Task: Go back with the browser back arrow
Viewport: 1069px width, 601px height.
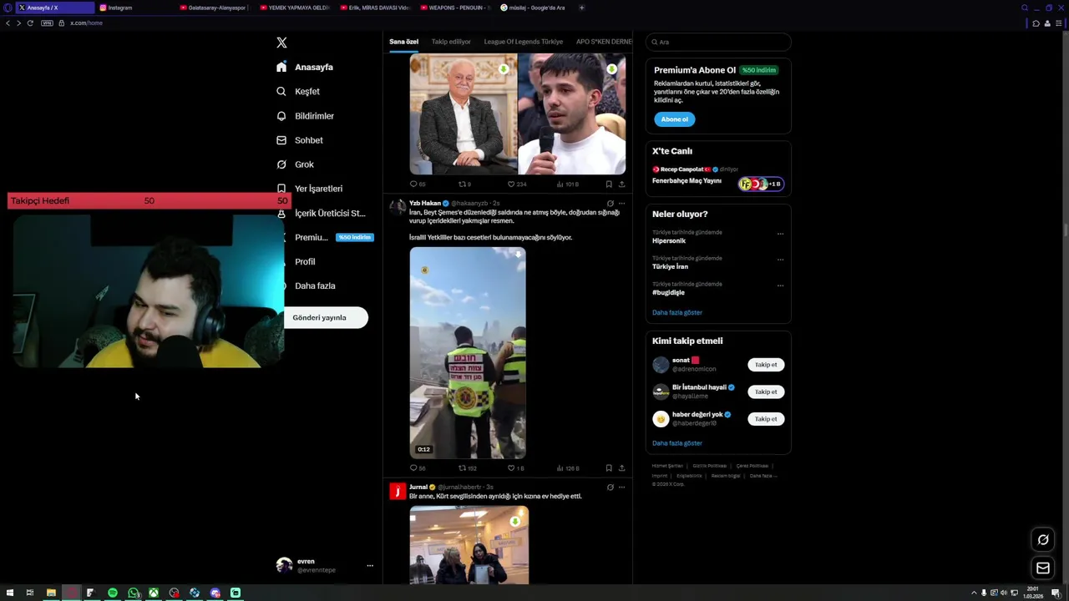Action: [8, 23]
